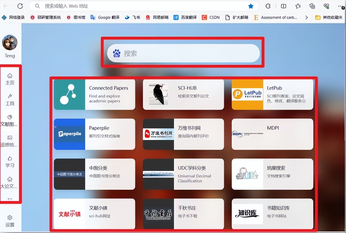Open the LetPub card
The width and height of the screenshot is (346, 233).
(272, 95)
